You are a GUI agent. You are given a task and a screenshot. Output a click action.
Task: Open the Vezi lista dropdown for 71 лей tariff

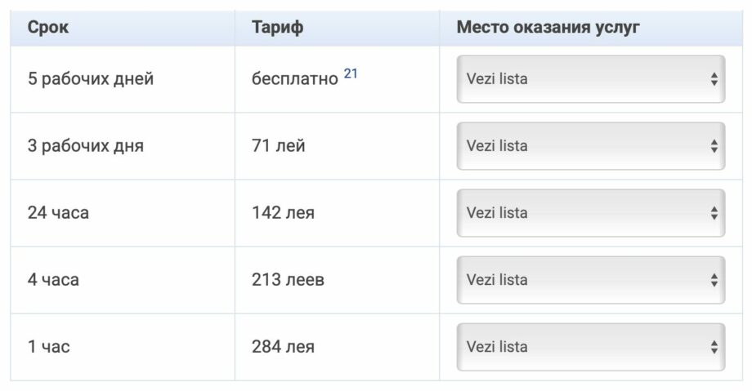(590, 146)
